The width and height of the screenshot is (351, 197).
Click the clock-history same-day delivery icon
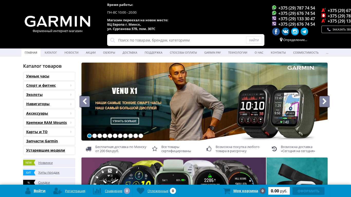coord(274,149)
